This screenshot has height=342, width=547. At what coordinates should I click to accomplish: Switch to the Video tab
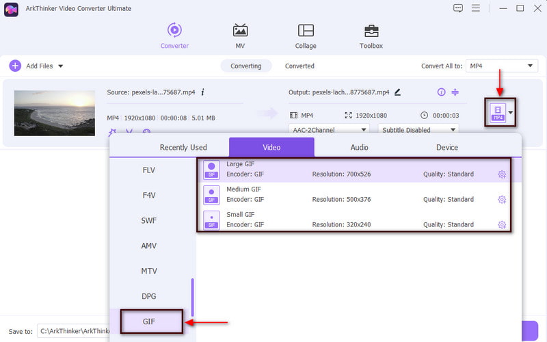click(271, 147)
